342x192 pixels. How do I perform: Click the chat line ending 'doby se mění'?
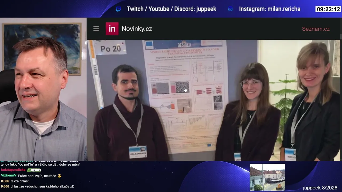click(40, 165)
